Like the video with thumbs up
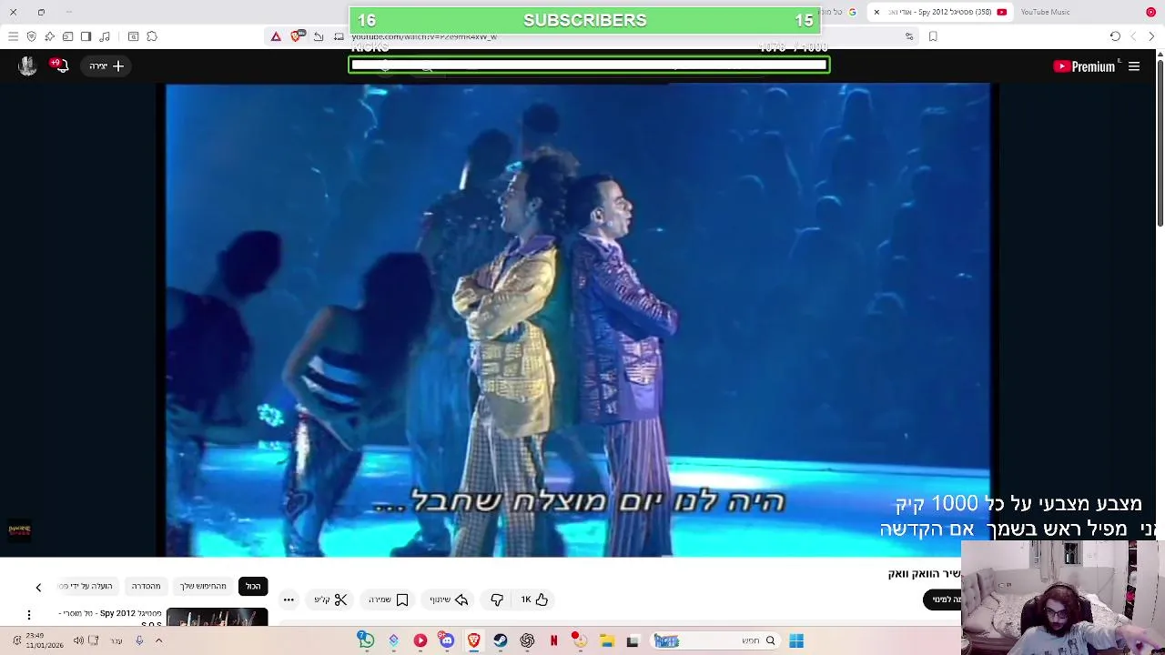 [x=534, y=600]
